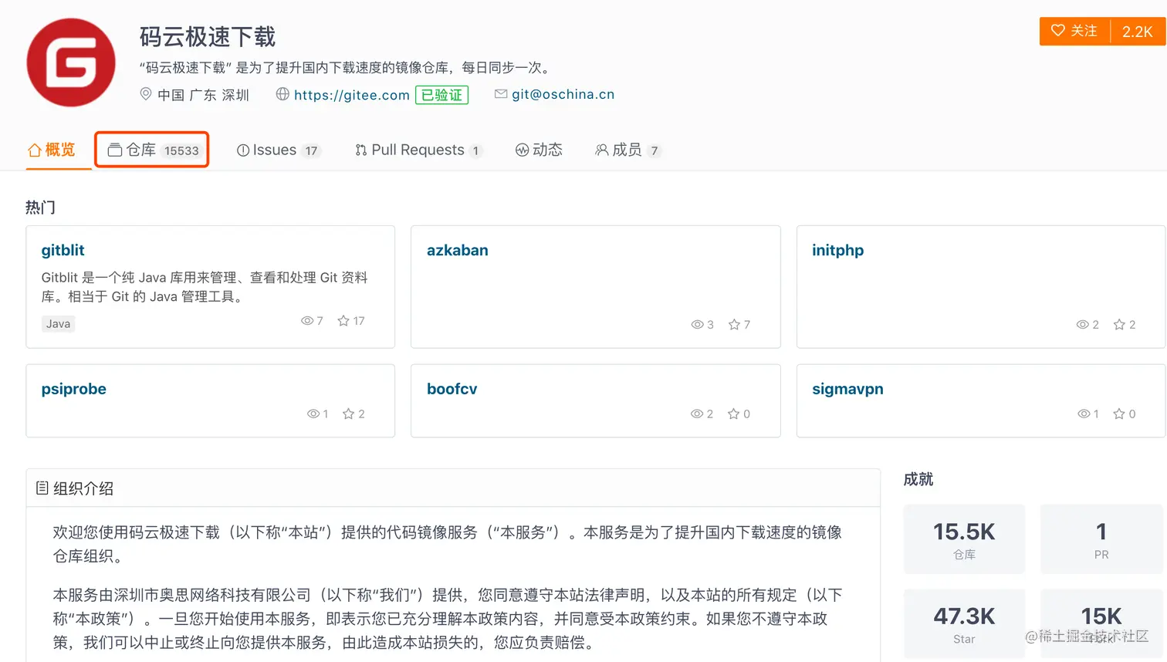Image resolution: width=1167 pixels, height=662 pixels.
Task: Click the 2.2K followers count
Action: coord(1138,32)
